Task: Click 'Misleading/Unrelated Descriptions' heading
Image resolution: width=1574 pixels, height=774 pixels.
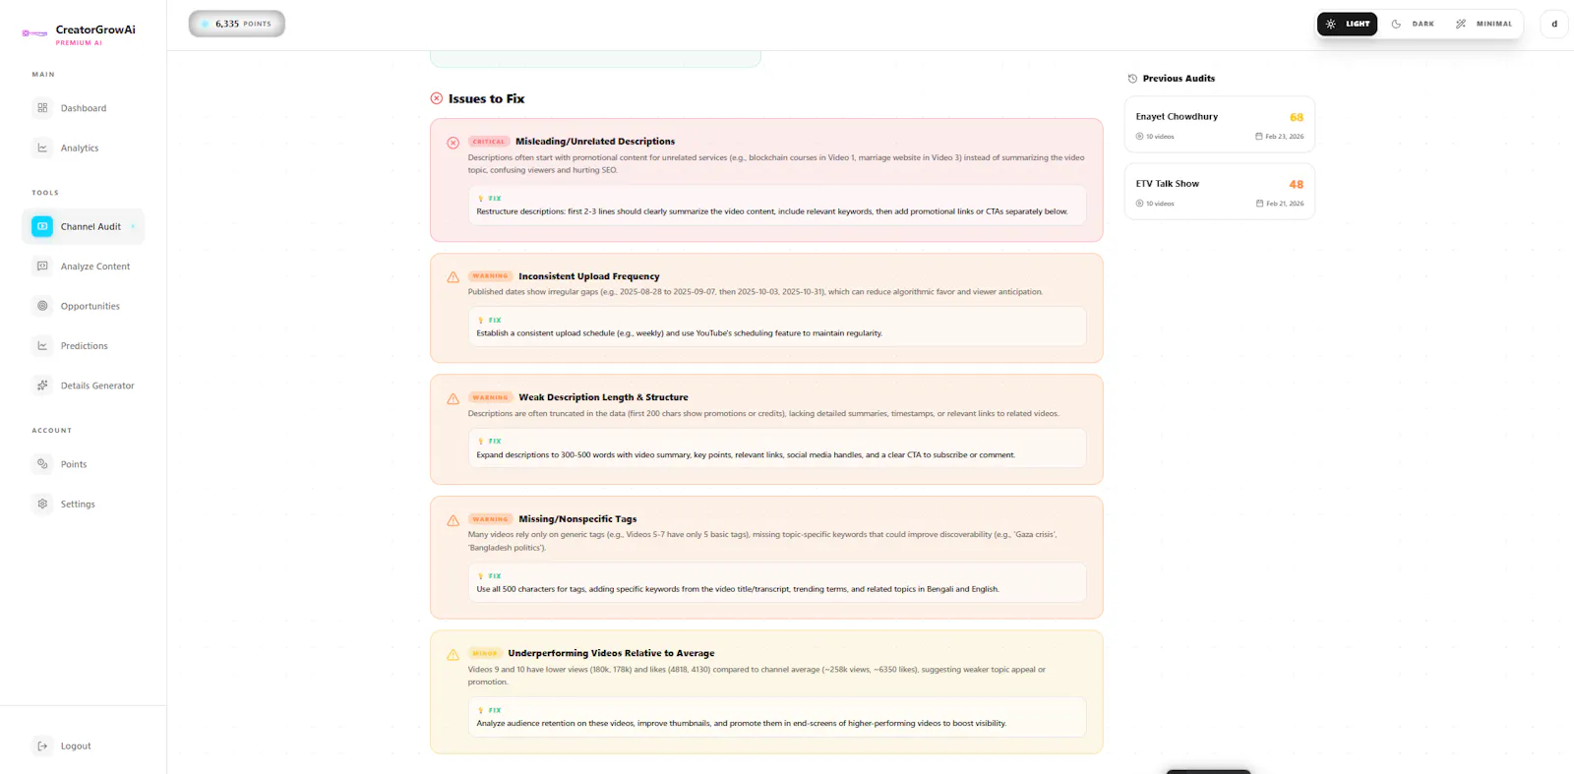Action: pos(595,142)
